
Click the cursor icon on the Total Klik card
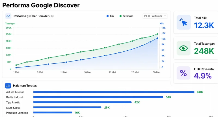click(184, 22)
